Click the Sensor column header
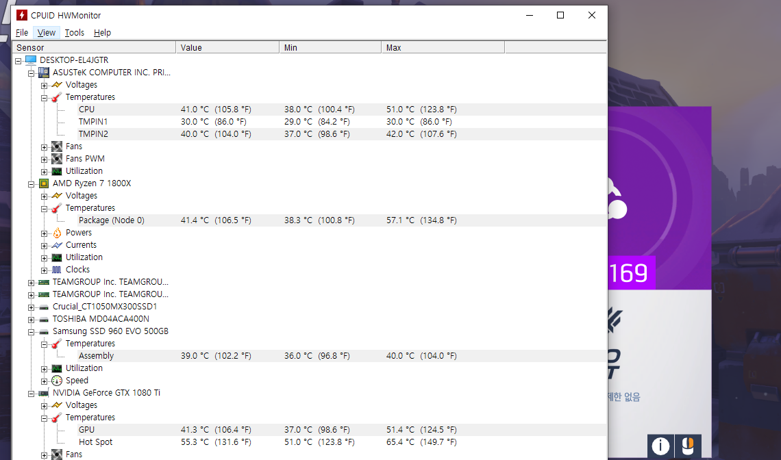This screenshot has height=460, width=781. click(x=94, y=48)
